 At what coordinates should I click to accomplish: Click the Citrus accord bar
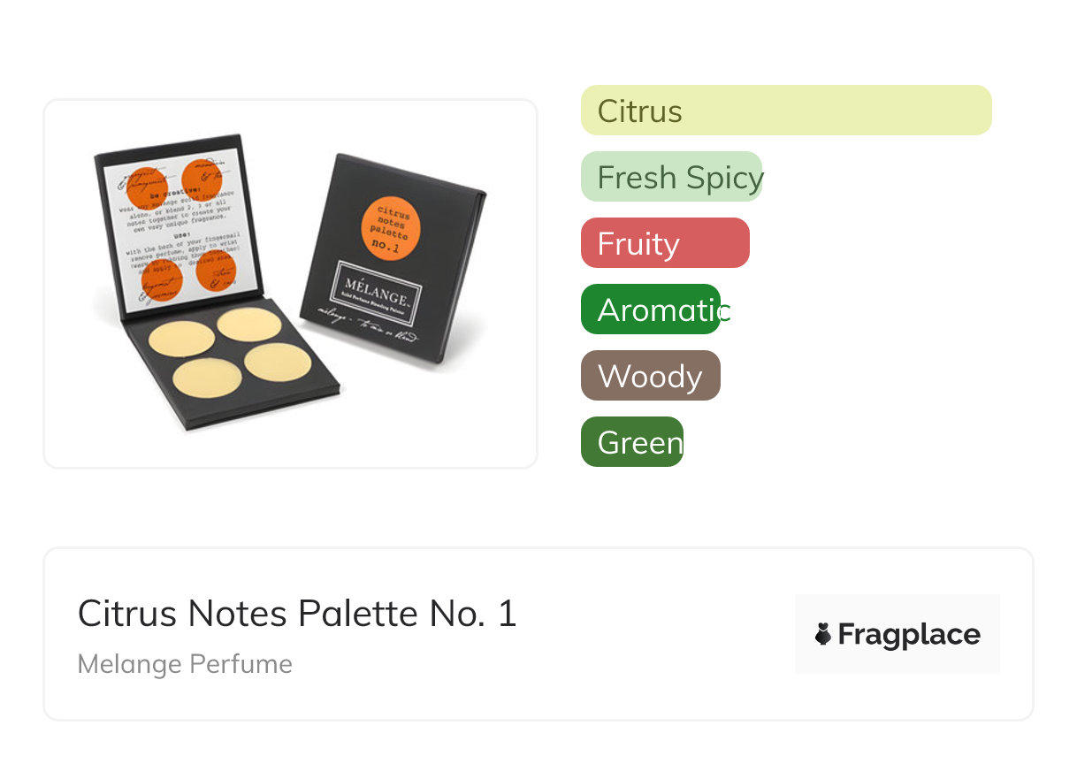click(x=785, y=111)
